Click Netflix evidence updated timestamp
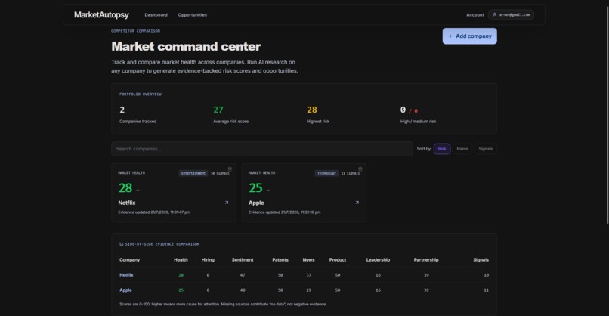The width and height of the screenshot is (609, 316). point(154,212)
